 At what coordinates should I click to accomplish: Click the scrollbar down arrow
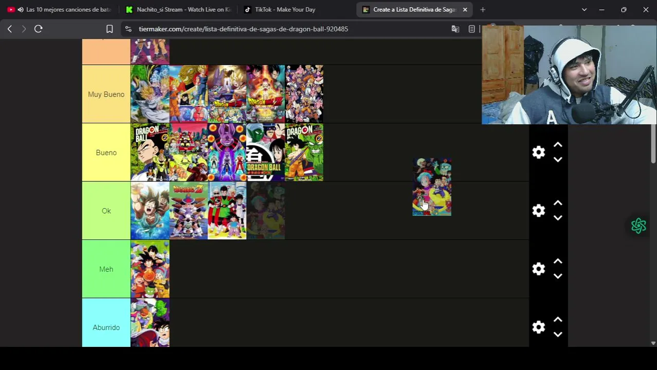[653, 343]
